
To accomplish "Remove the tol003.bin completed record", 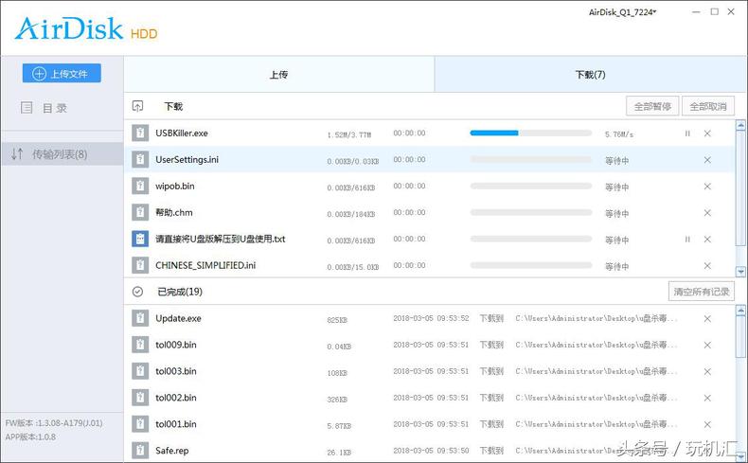I will pos(707,371).
